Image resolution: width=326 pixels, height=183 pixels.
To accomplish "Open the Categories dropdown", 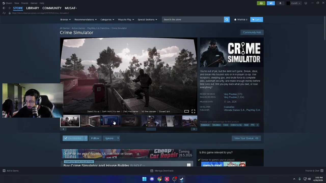I will coord(107,20).
